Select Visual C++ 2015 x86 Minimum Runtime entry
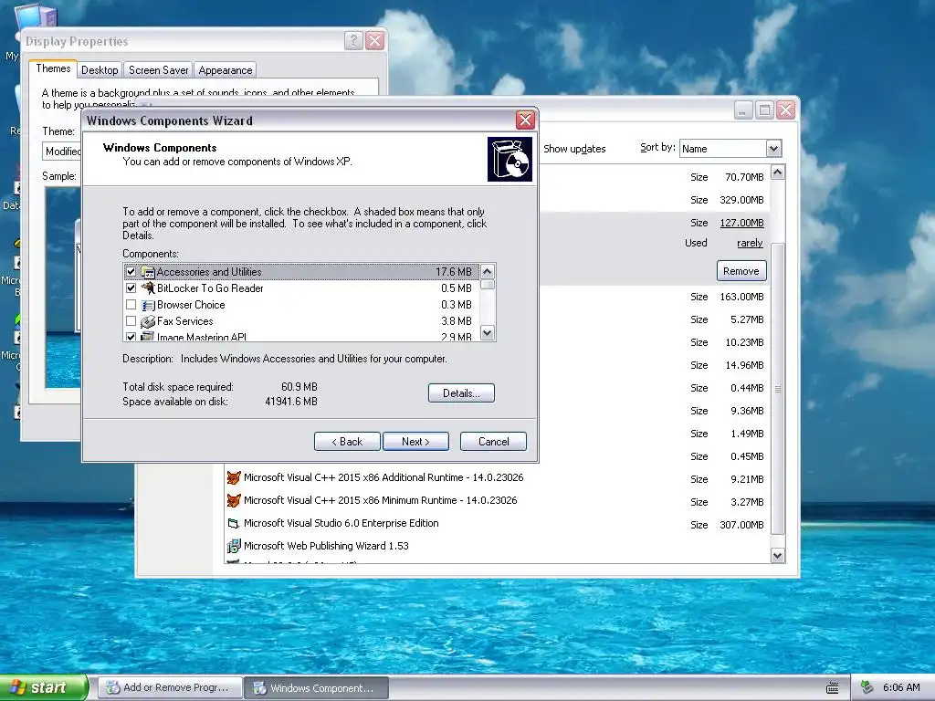The width and height of the screenshot is (935, 701). click(x=381, y=500)
